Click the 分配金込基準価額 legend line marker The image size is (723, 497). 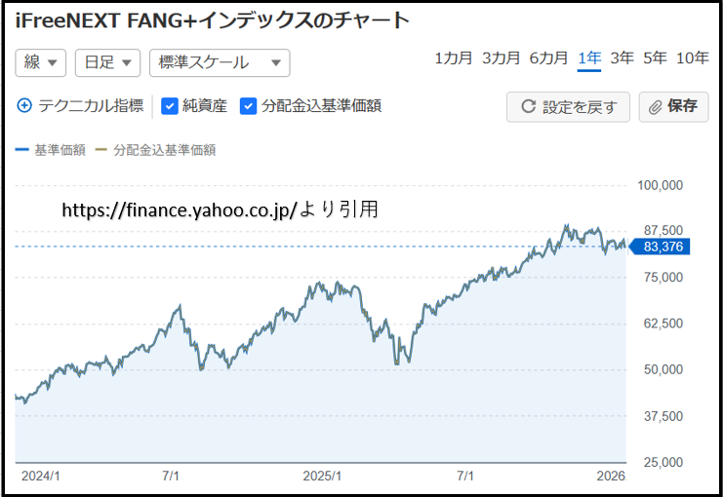coord(100,150)
